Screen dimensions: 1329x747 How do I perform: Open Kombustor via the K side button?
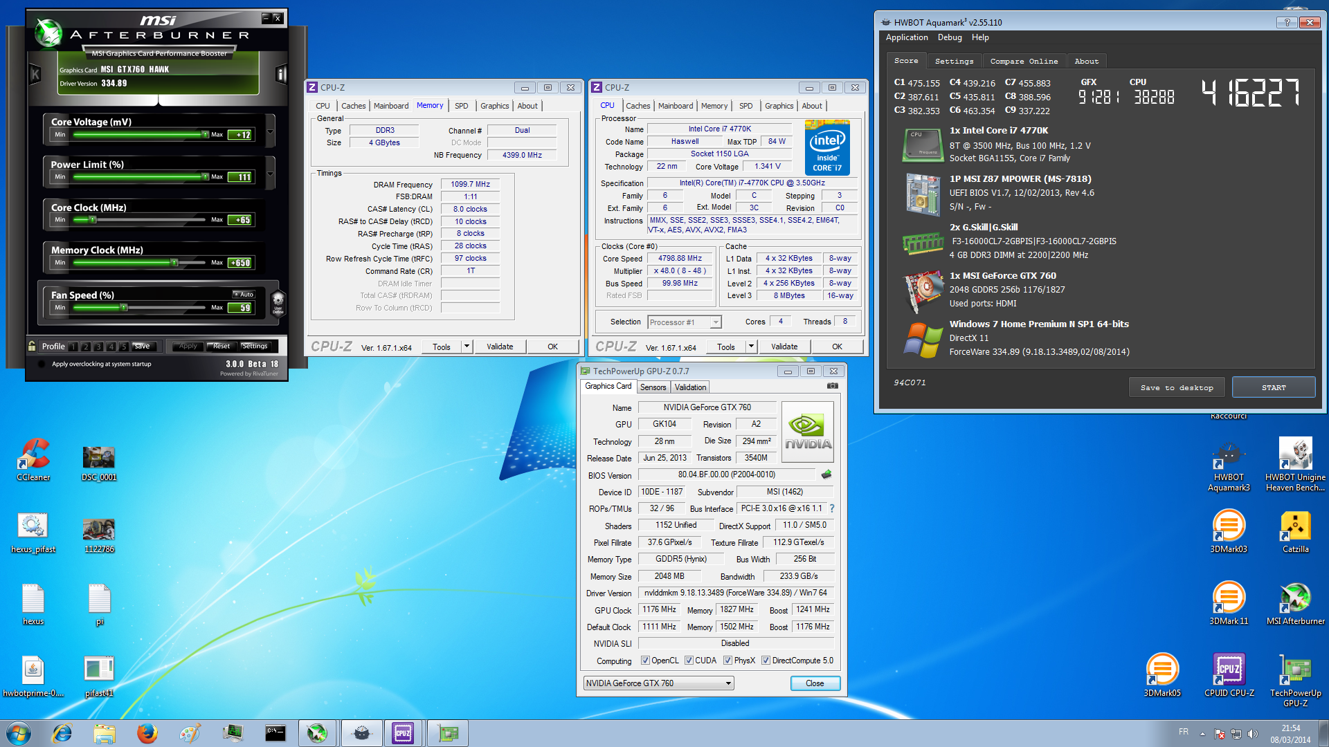click(35, 74)
